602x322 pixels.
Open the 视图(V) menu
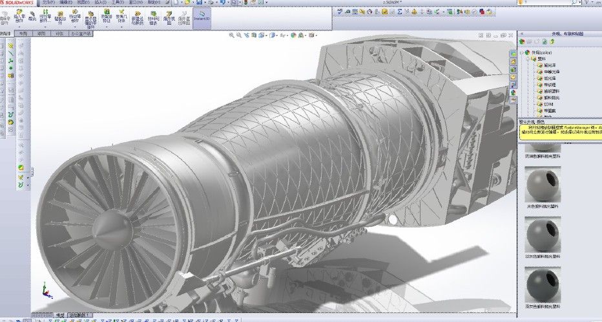pos(83,3)
